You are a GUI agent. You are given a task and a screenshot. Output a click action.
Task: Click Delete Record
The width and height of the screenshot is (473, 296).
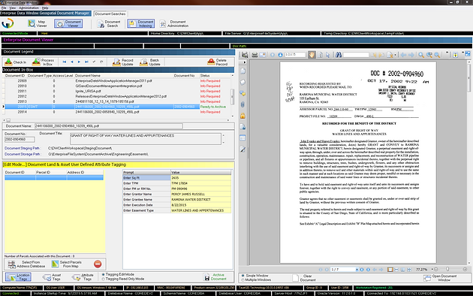(x=218, y=62)
